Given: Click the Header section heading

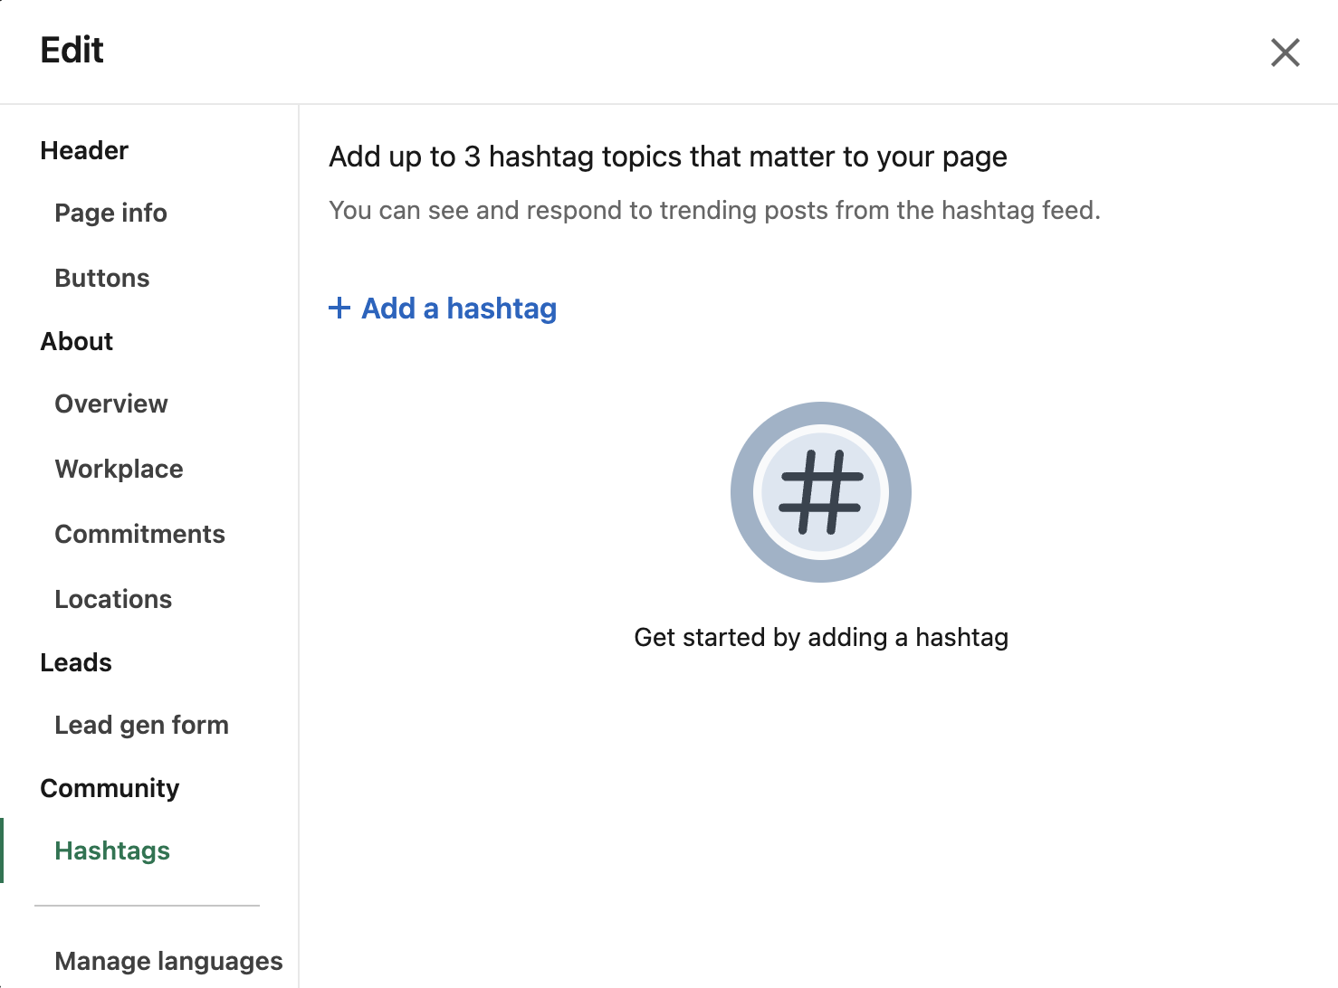Looking at the screenshot, I should tap(84, 150).
